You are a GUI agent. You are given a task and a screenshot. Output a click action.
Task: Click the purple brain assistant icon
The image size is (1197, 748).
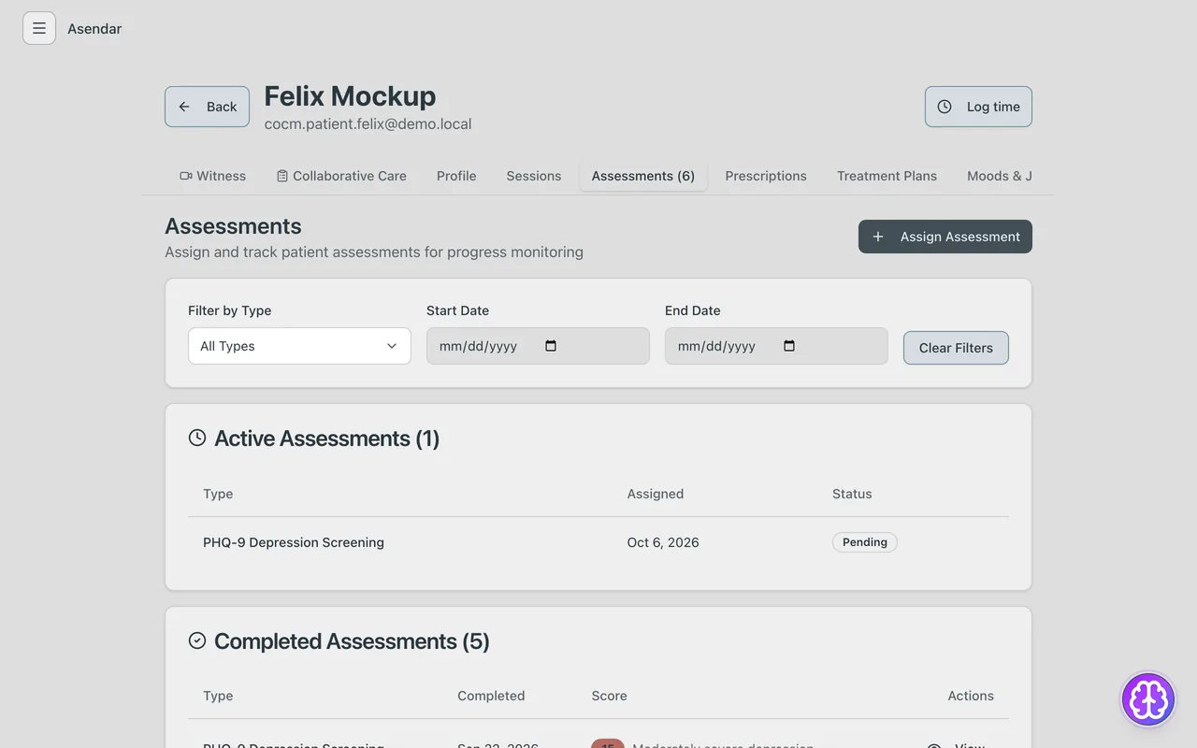pyautogui.click(x=1148, y=699)
